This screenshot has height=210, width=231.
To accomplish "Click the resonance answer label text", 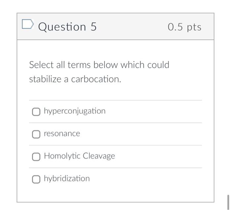I will point(62,134).
